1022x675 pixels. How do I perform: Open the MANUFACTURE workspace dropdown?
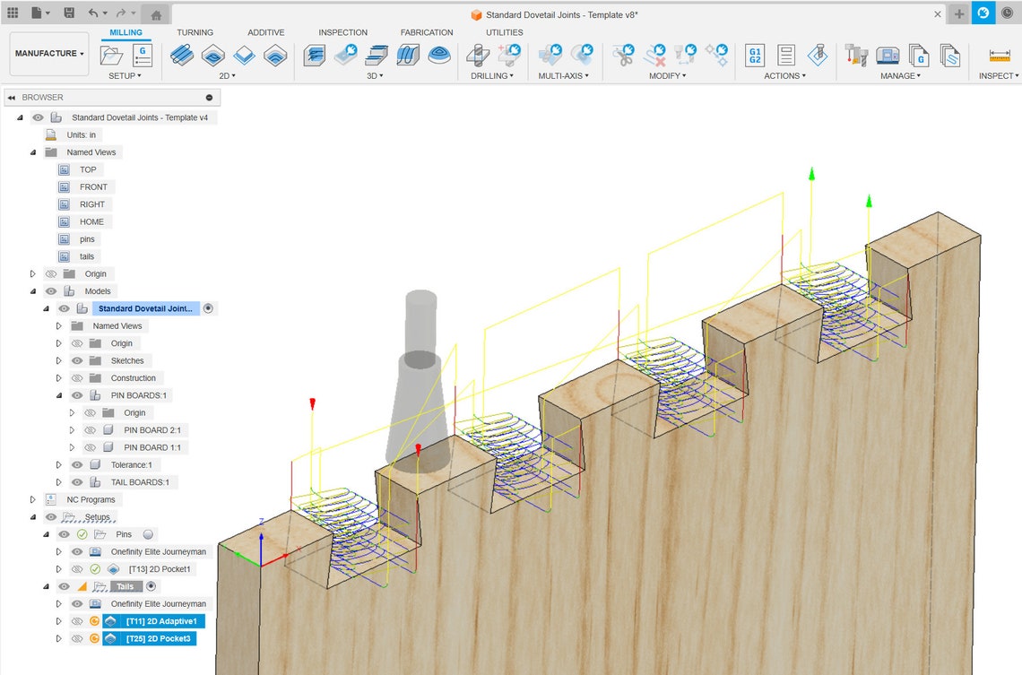click(x=48, y=53)
